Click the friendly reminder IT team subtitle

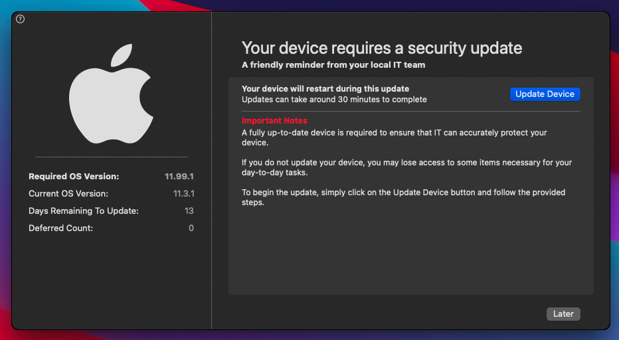(x=333, y=65)
